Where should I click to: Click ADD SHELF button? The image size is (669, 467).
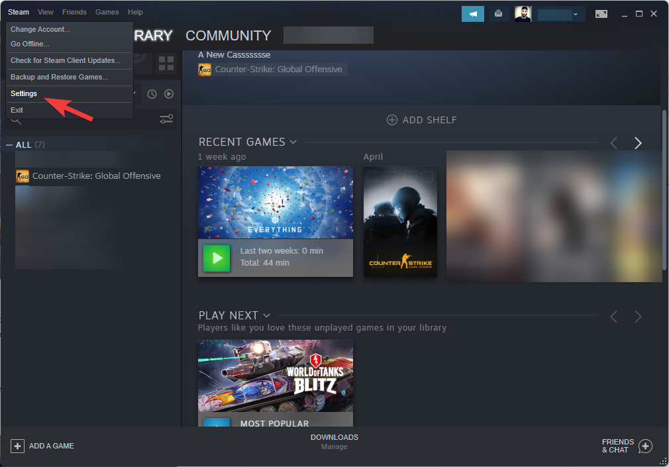(x=421, y=120)
